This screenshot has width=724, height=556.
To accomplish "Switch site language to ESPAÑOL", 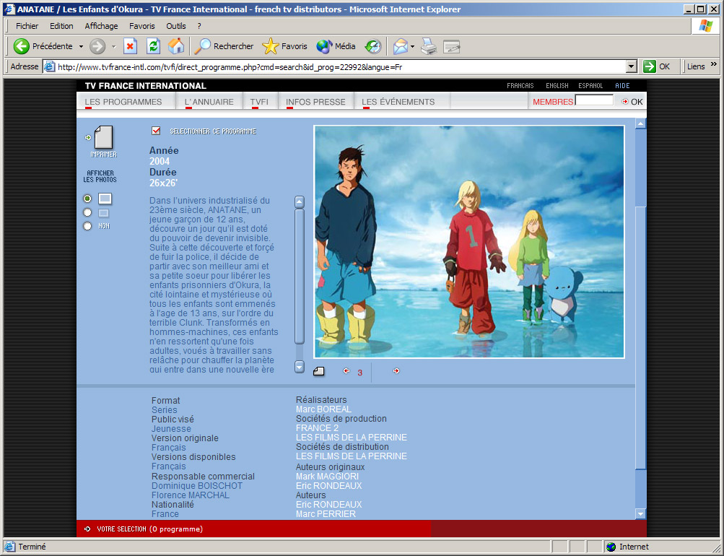I will click(x=590, y=85).
